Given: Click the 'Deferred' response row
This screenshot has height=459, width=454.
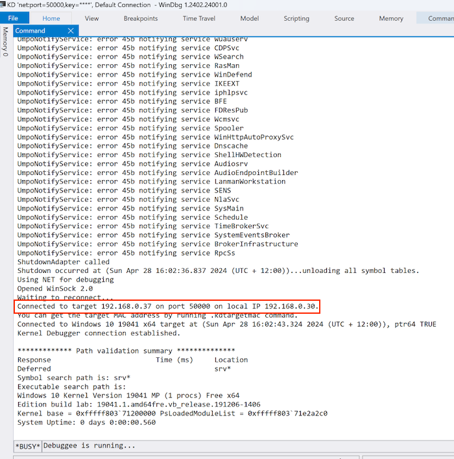Looking at the screenshot, I should (x=124, y=369).
